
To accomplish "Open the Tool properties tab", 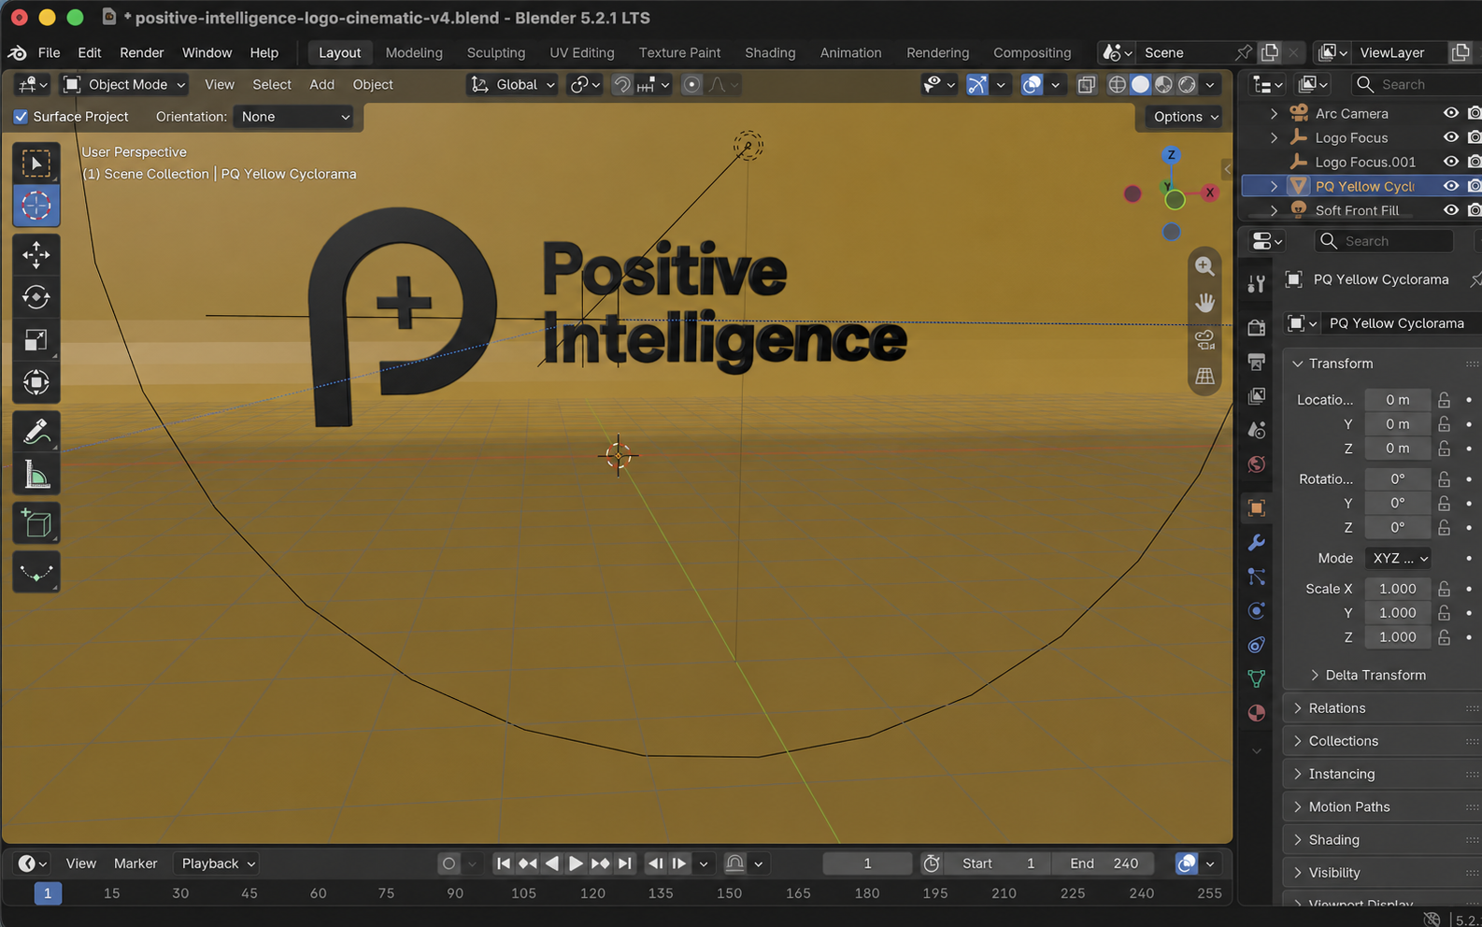I will pos(1257,284).
